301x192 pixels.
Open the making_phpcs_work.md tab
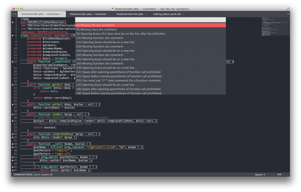(167, 14)
